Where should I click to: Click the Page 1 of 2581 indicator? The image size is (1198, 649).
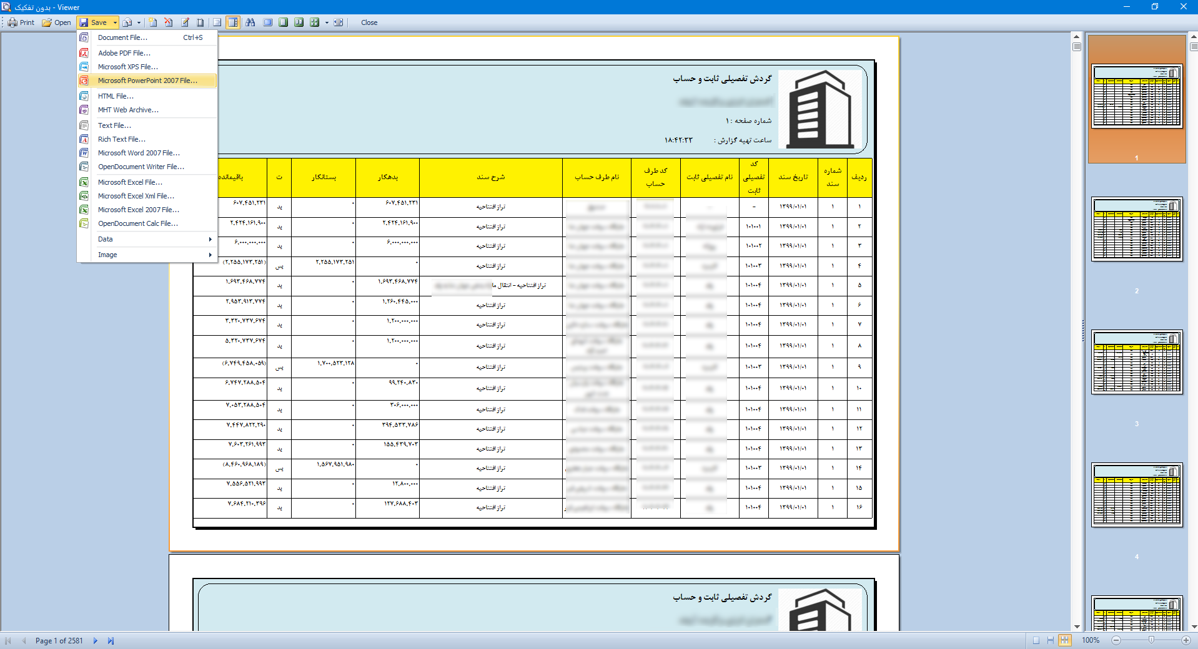59,641
